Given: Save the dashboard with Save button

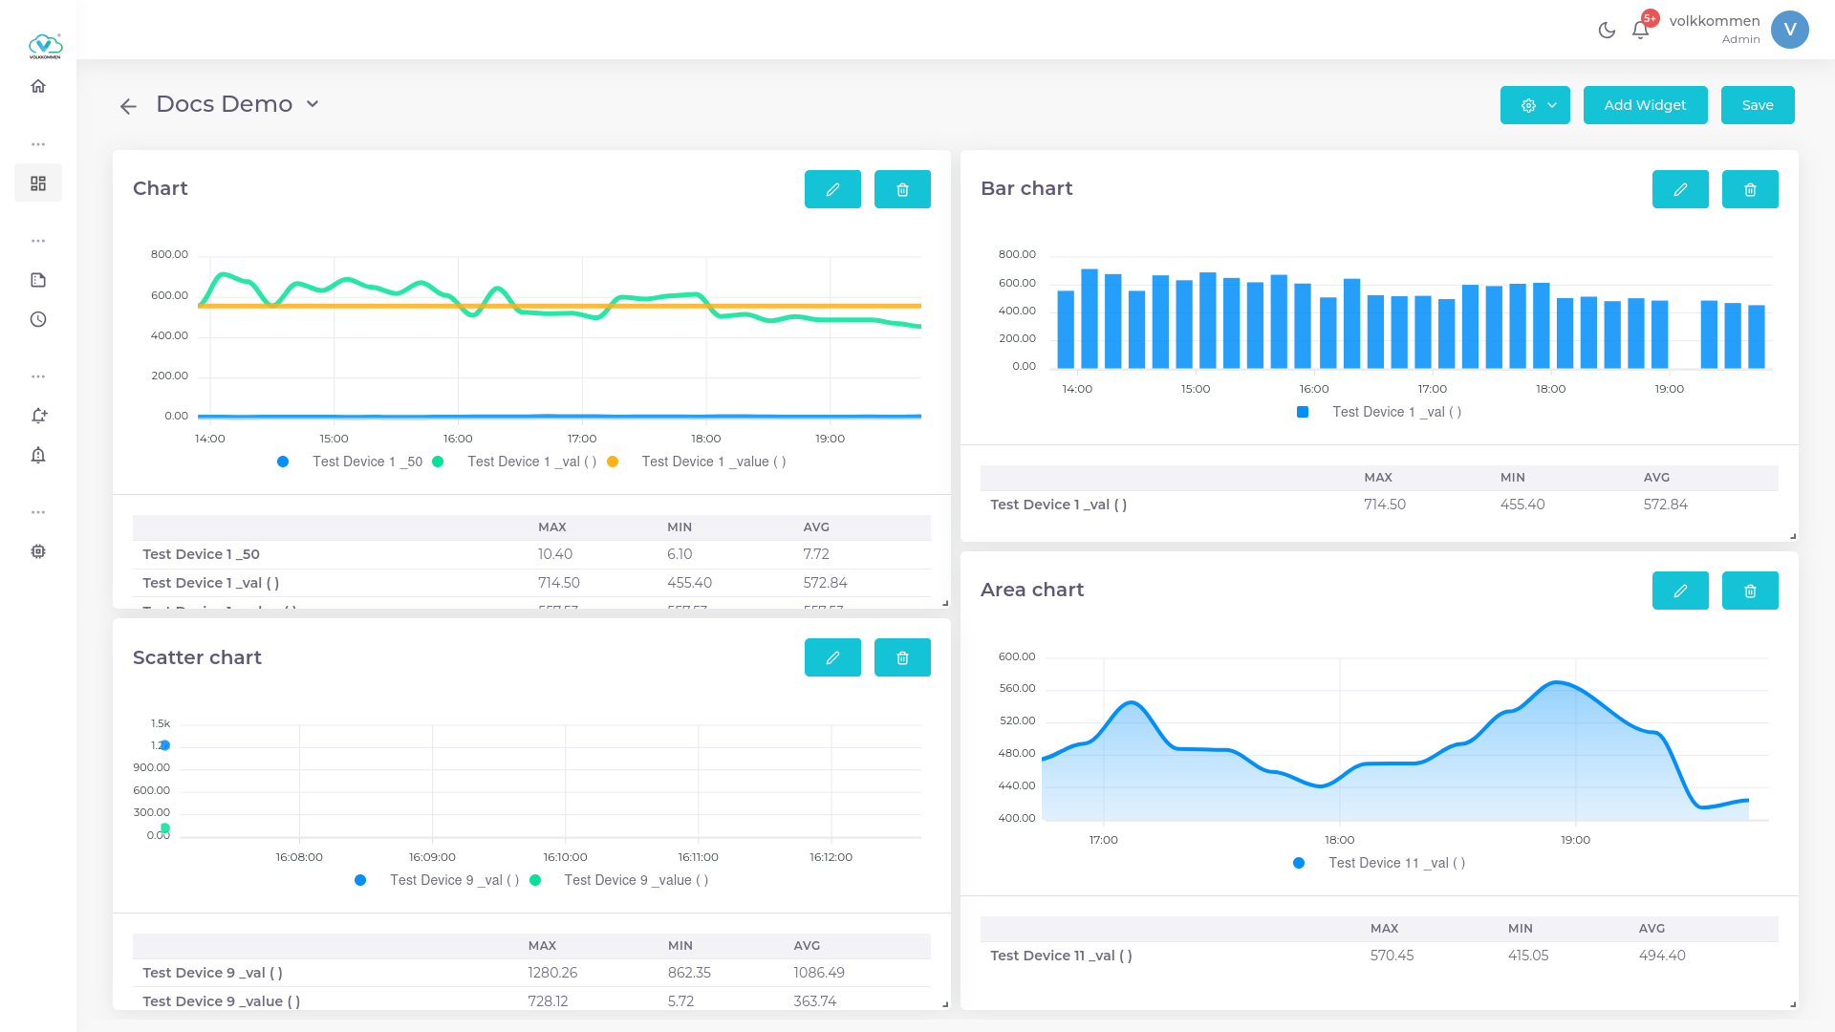Looking at the screenshot, I should [1757, 105].
